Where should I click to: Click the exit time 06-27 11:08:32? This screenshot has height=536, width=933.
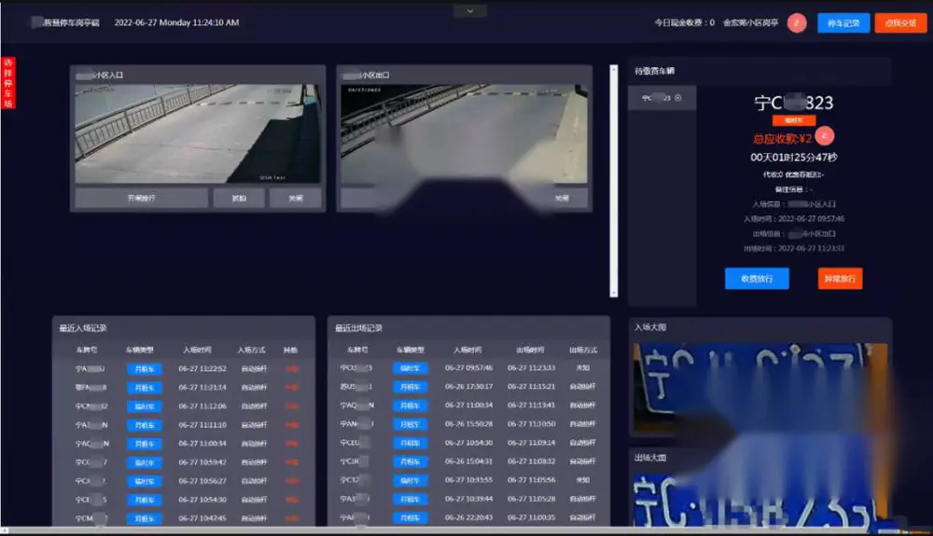click(x=532, y=461)
